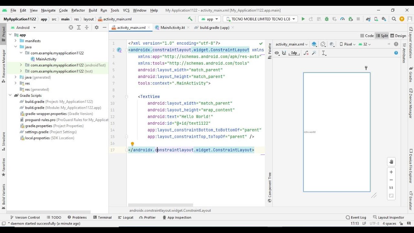Toggle the pan hand tool

pyautogui.click(x=391, y=162)
